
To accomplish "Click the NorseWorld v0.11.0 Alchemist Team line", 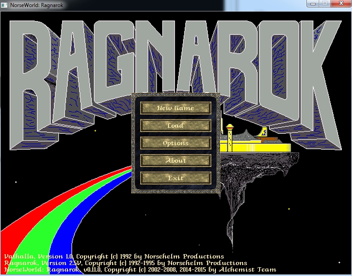I will (x=140, y=269).
